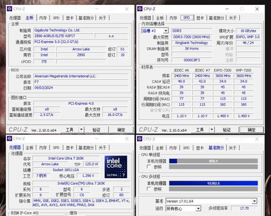Image resolution: width=271 pixels, height=216 pixels.
Task: Tick the 参照 checkbox under CPU 多线程
Action: [x=148, y=188]
